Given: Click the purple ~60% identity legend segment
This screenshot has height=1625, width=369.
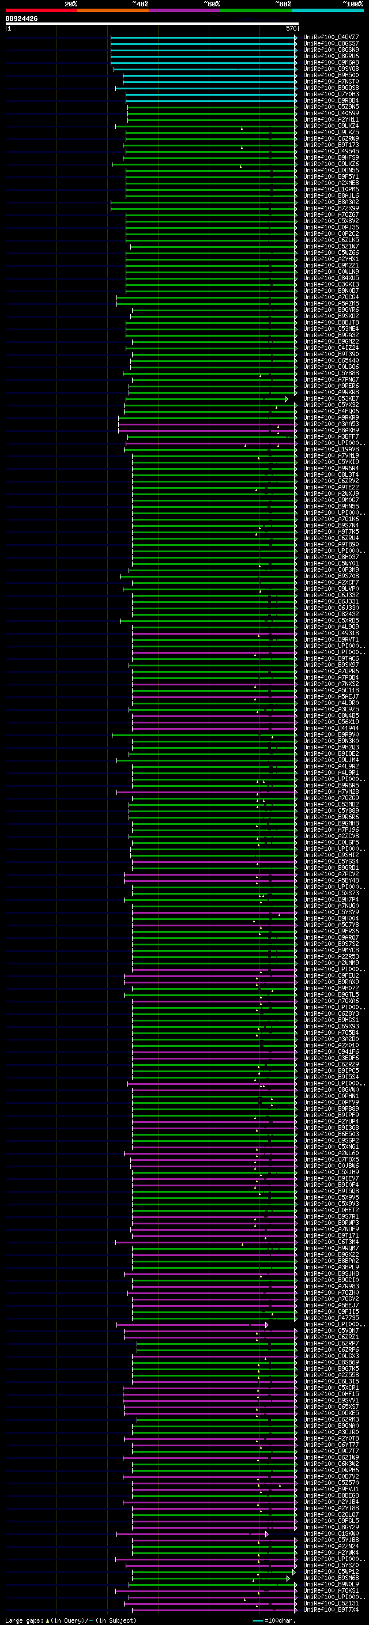Looking at the screenshot, I should tap(185, 10).
